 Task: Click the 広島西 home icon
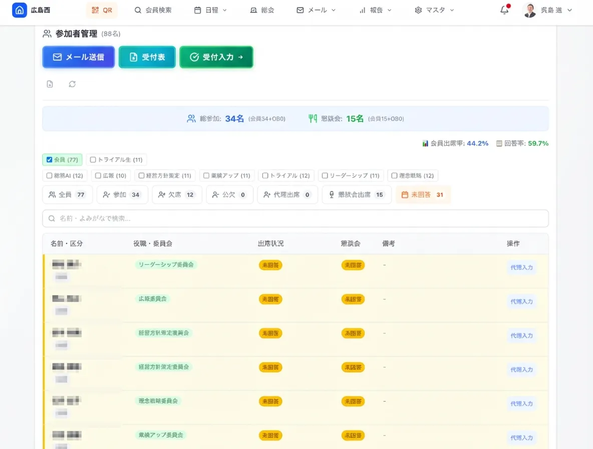point(20,10)
